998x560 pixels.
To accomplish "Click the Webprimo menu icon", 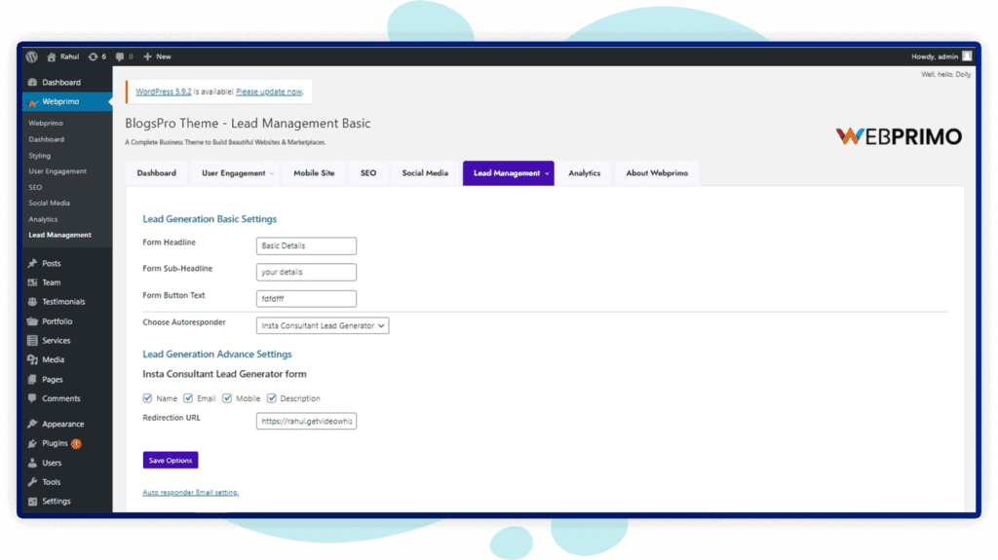I will coord(33,102).
